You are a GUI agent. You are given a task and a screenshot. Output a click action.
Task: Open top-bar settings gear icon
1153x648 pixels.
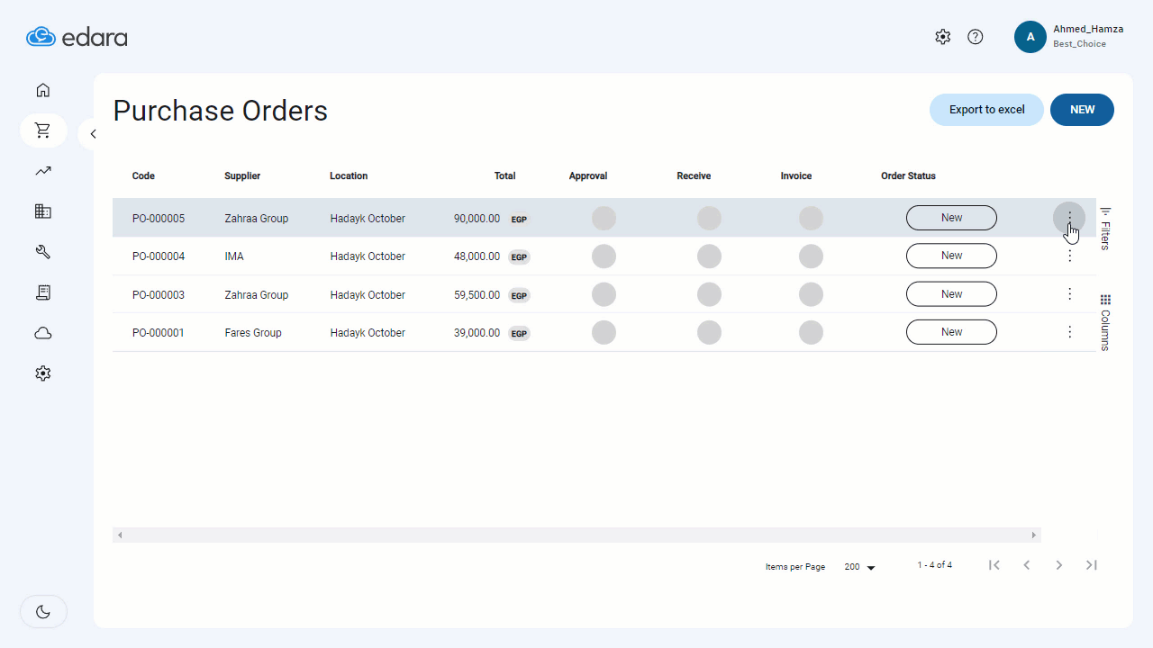[x=943, y=37]
